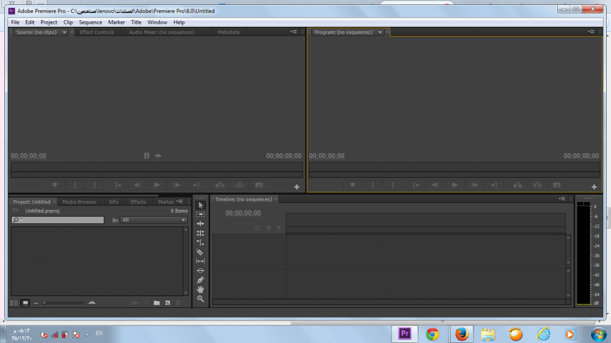Select the Razor tool
The image size is (611, 343).
200,251
